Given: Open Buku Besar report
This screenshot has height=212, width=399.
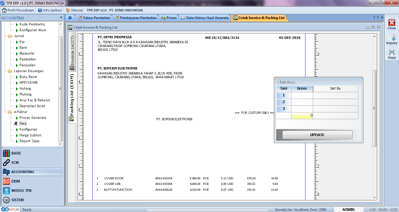Looking at the screenshot, I should (28, 77).
